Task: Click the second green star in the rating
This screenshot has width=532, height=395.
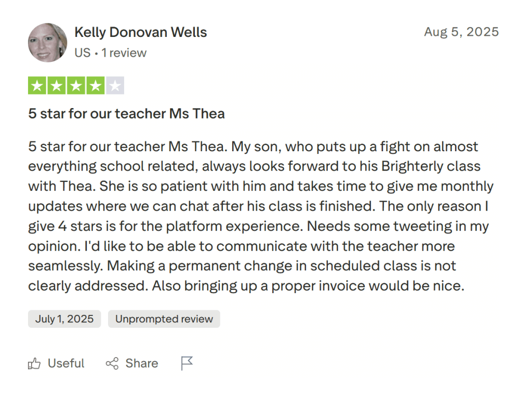Action: [x=57, y=85]
